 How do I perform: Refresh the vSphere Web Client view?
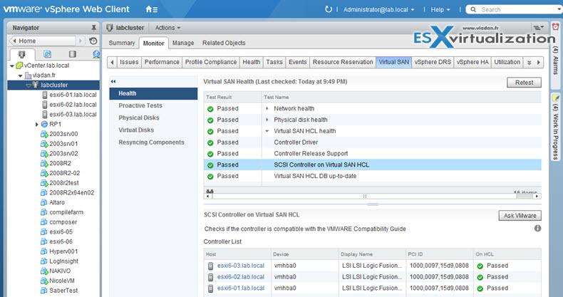[x=328, y=9]
